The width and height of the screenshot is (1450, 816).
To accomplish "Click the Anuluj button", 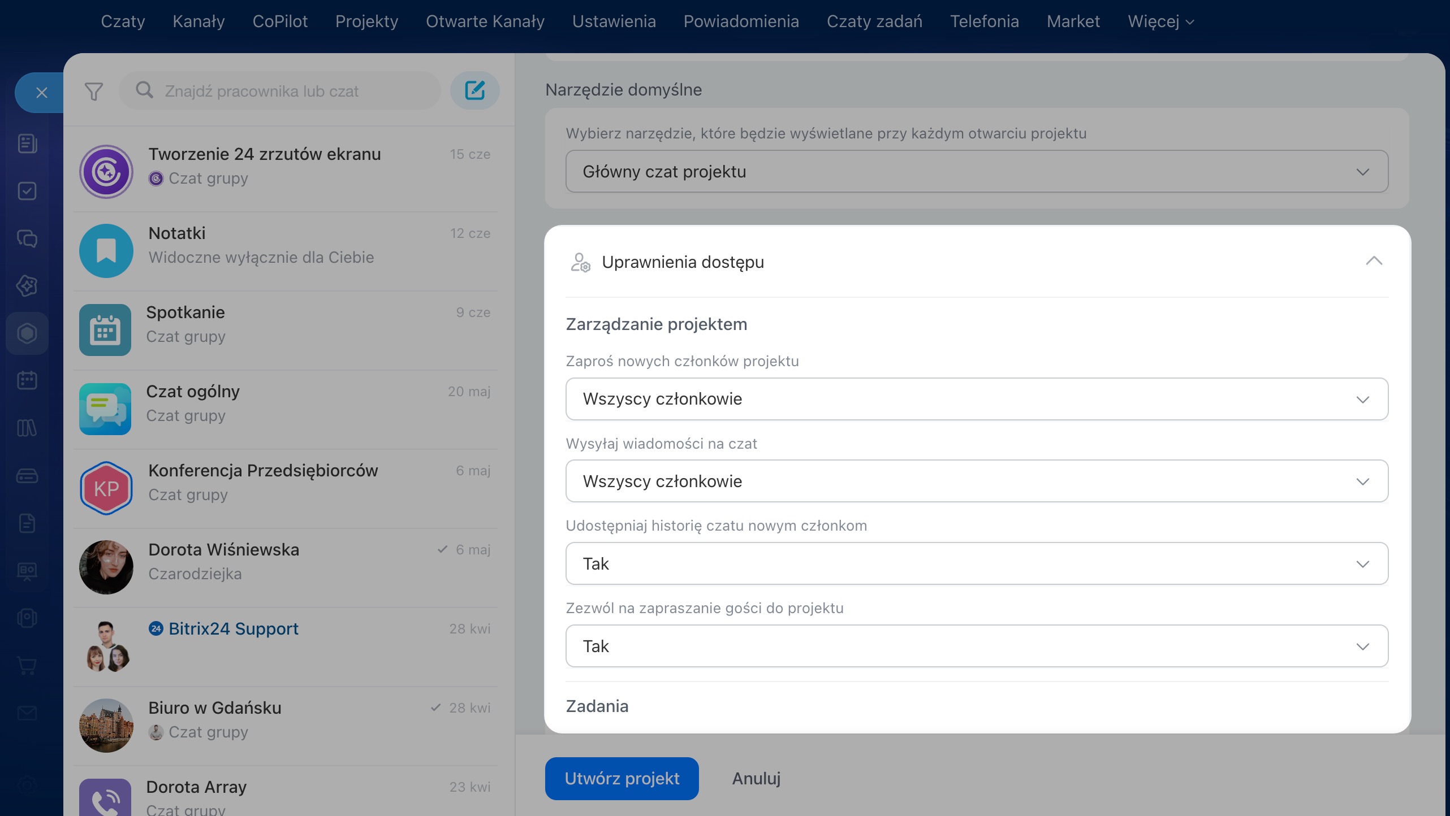I will coord(756,778).
